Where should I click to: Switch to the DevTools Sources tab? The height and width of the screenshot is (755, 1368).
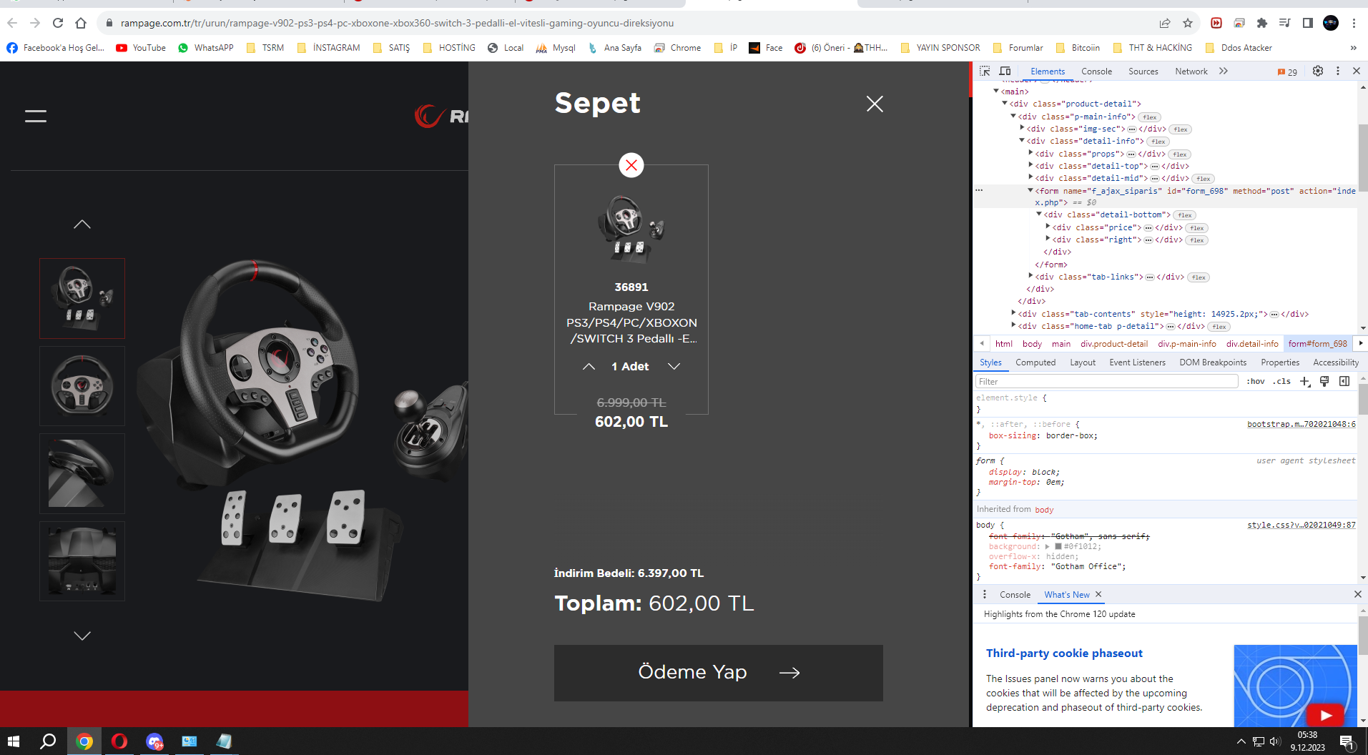tap(1143, 71)
